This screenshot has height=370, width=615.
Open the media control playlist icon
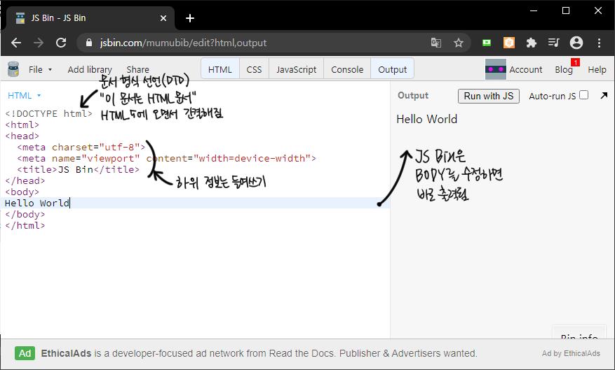click(553, 42)
